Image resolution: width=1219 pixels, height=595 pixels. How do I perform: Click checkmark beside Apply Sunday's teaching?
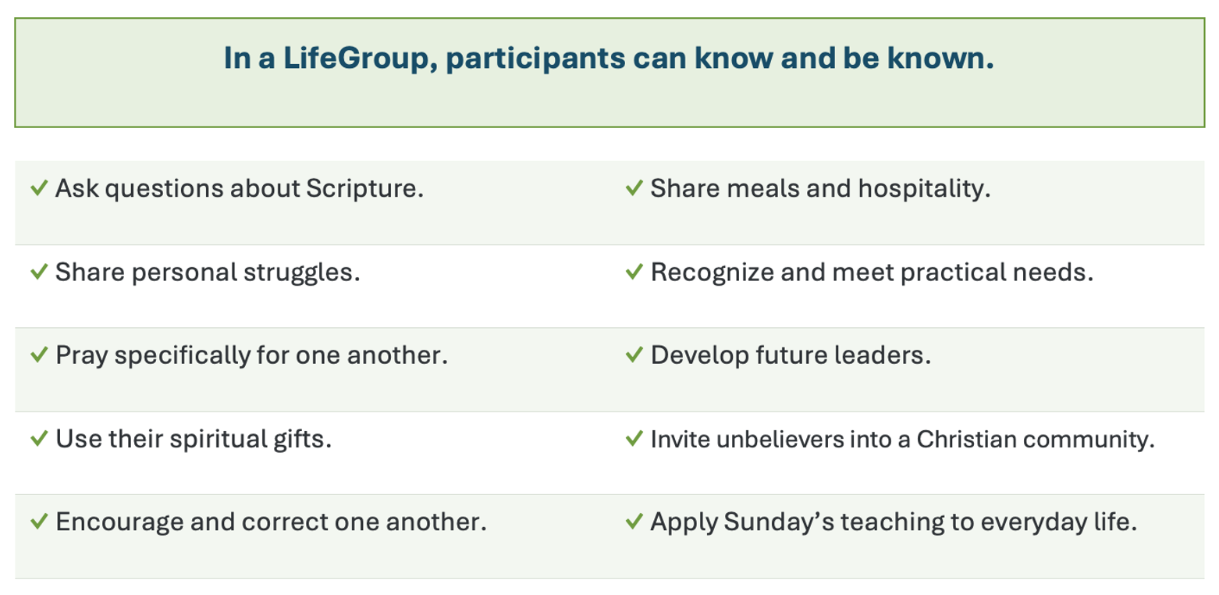pyautogui.click(x=634, y=522)
